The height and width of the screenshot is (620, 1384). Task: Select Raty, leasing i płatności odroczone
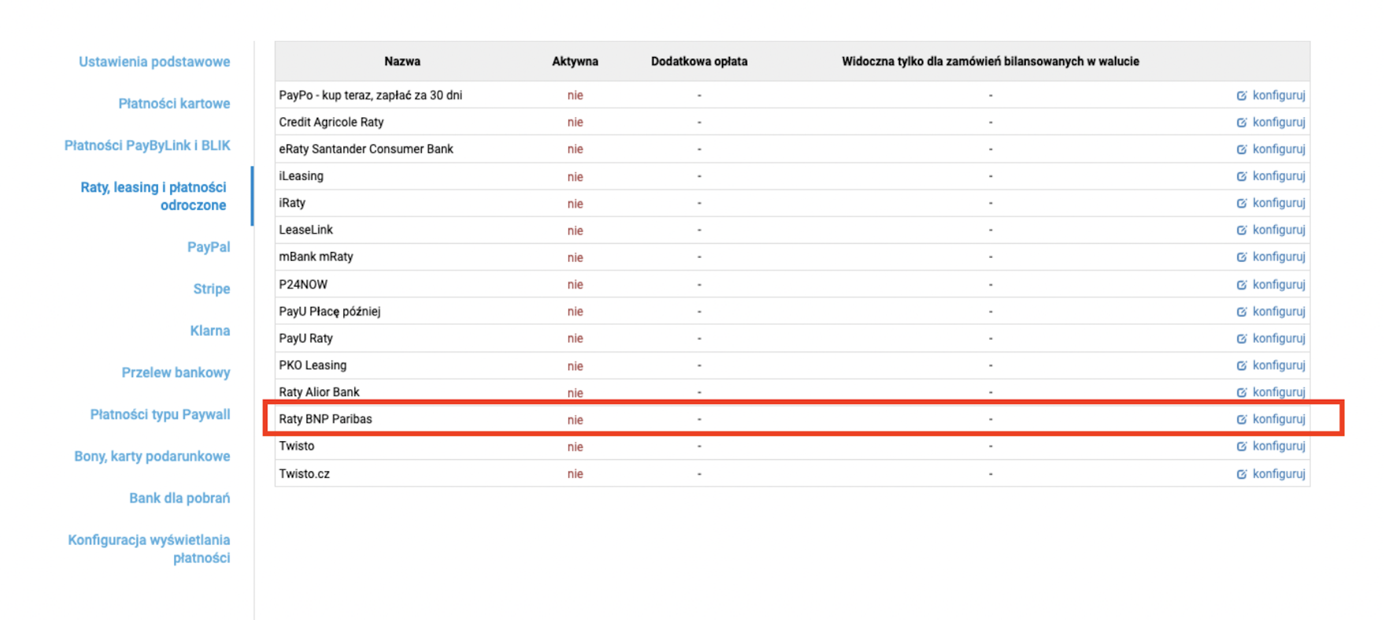tap(154, 196)
